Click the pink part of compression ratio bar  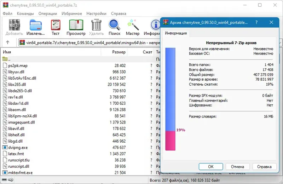pyautogui.click(x=170, y=141)
